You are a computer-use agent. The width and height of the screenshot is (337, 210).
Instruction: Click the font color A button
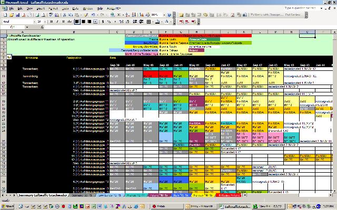coord(166,22)
